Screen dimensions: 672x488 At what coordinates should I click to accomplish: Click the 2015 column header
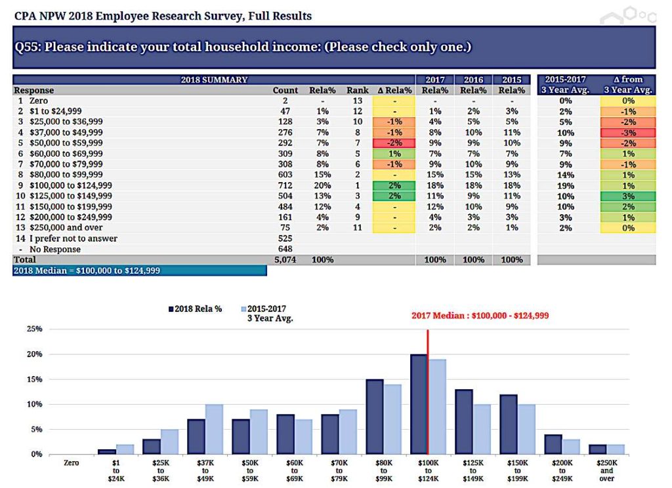511,80
